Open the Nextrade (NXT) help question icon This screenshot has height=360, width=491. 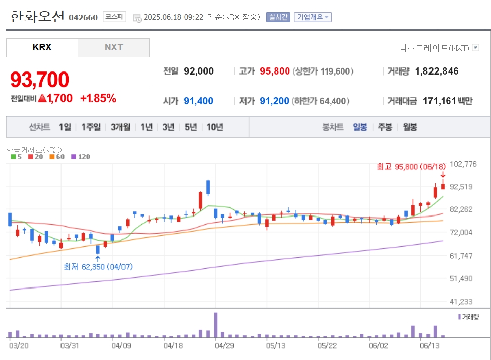pos(476,47)
